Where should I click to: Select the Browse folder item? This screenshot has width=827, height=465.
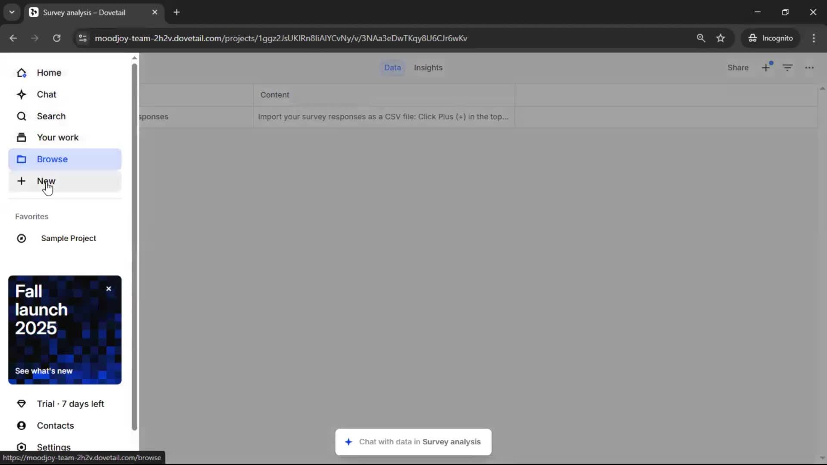tap(52, 159)
